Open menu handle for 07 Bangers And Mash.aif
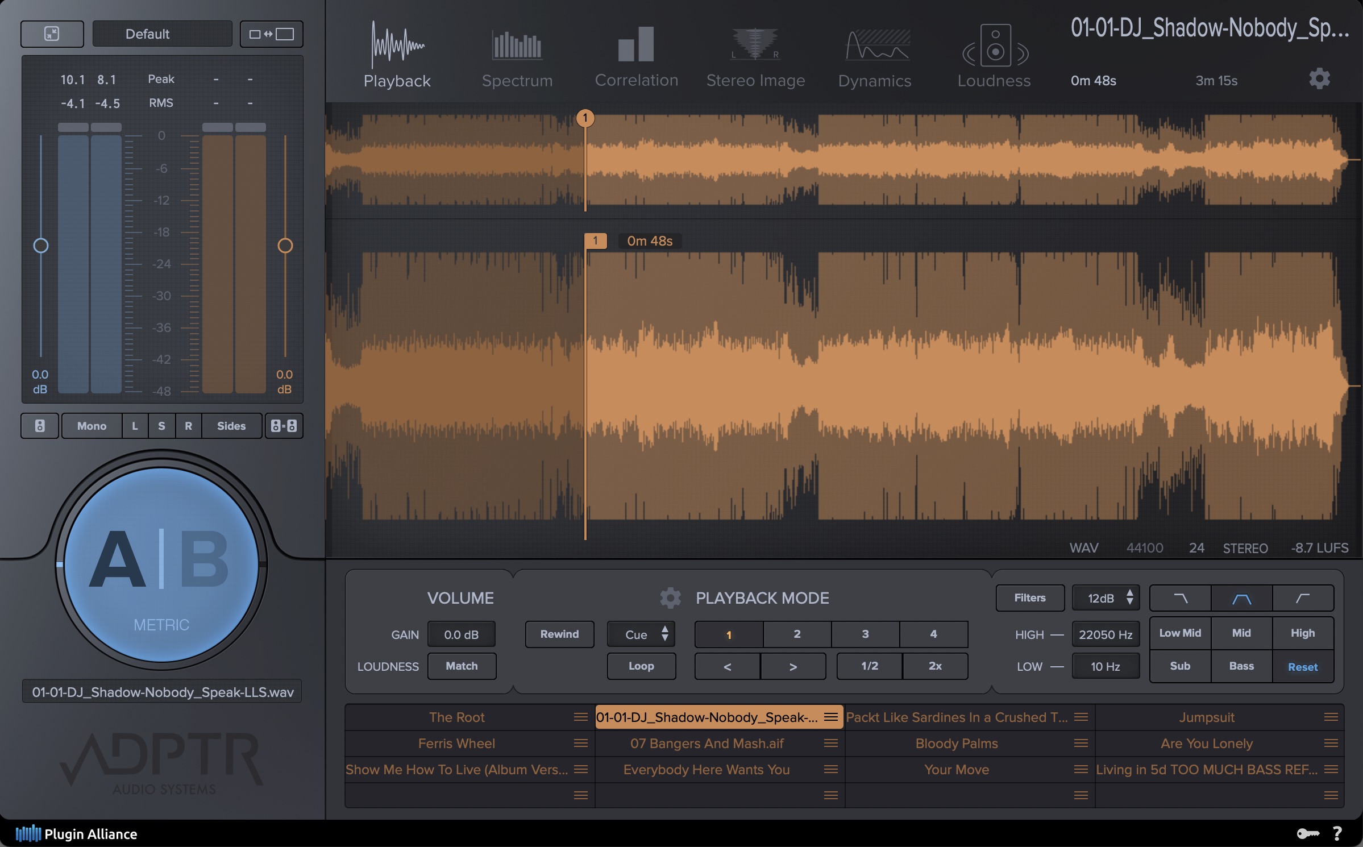 pyautogui.click(x=830, y=743)
